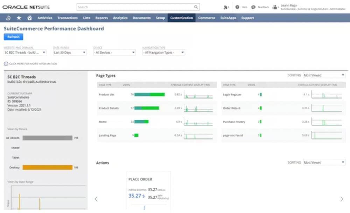The width and height of the screenshot is (350, 213).
Task: Click the change role user icon
Action: [x=275, y=7]
